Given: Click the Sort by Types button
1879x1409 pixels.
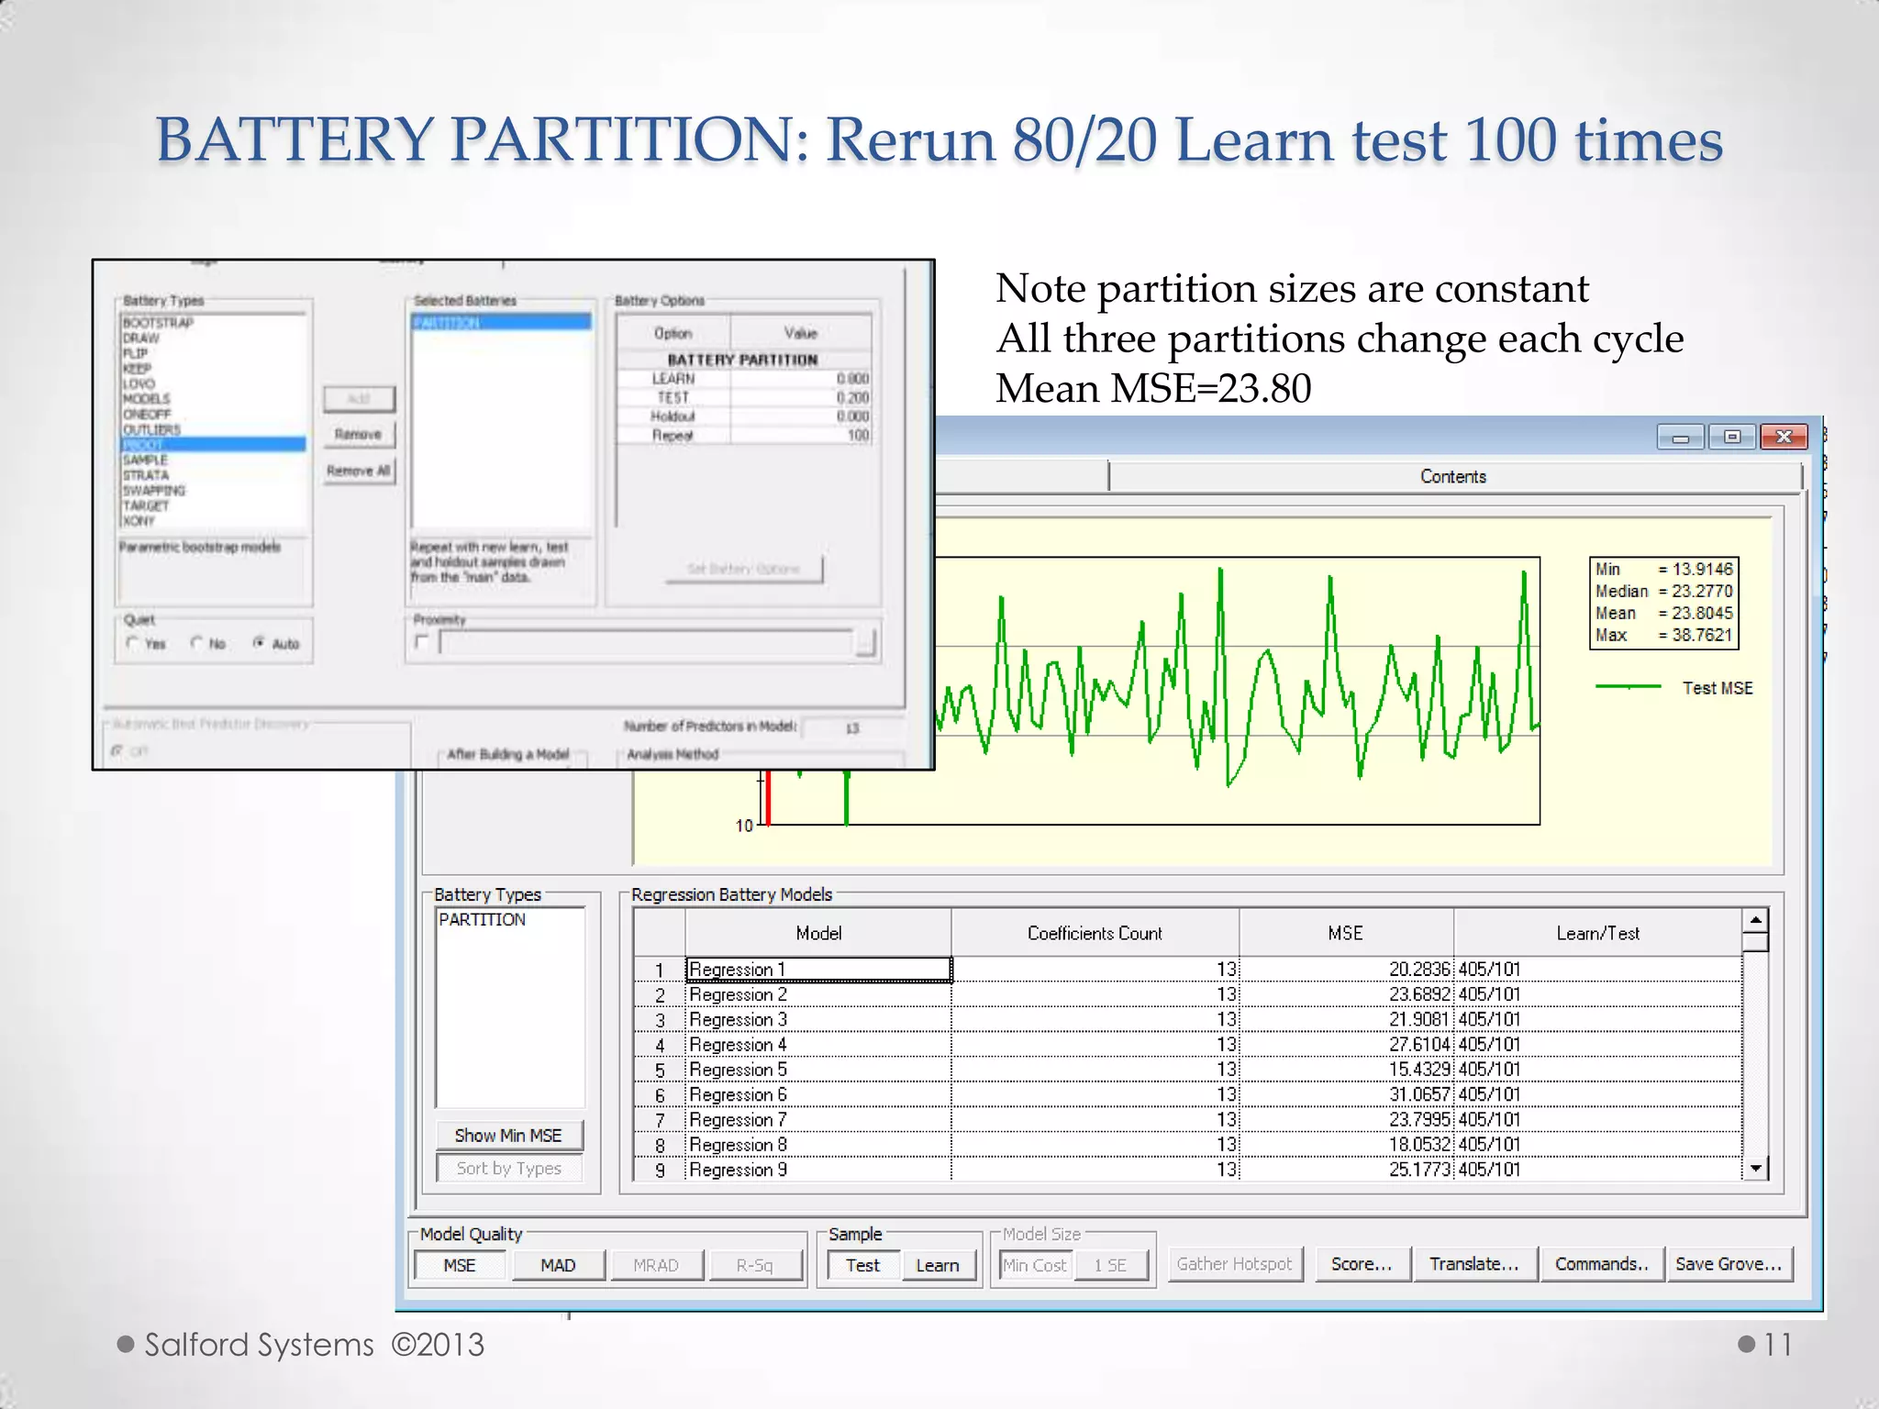Looking at the screenshot, I should 508,1168.
